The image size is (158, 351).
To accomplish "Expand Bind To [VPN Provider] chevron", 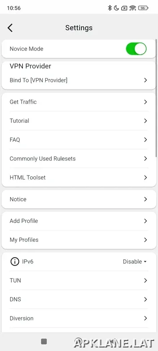I will pos(145,80).
